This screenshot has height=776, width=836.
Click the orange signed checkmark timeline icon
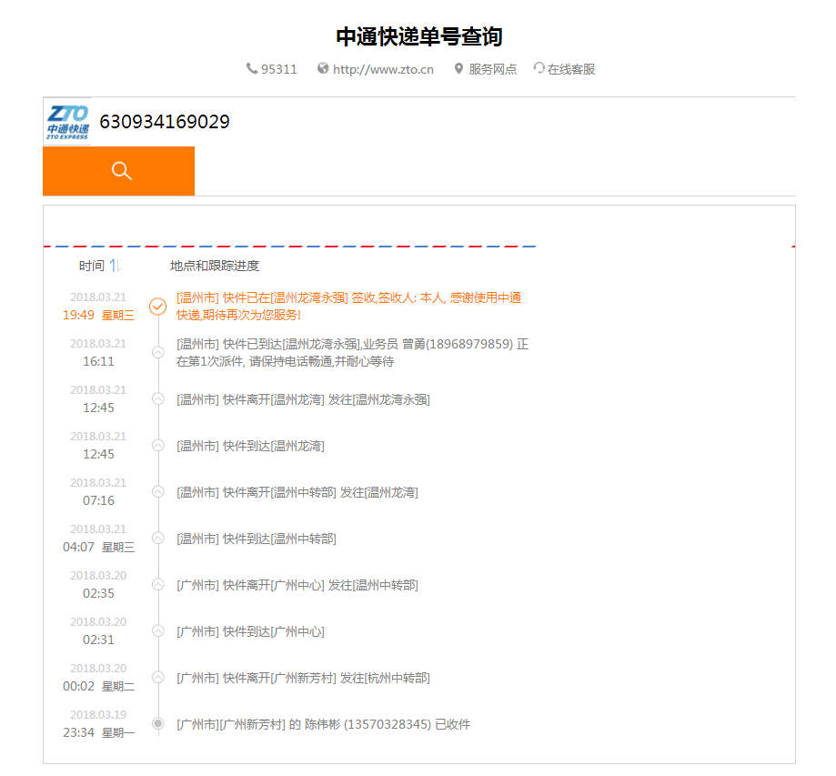click(x=157, y=307)
